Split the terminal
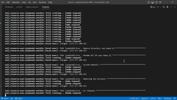Screen dimensions: 177x100 [164, 7]
